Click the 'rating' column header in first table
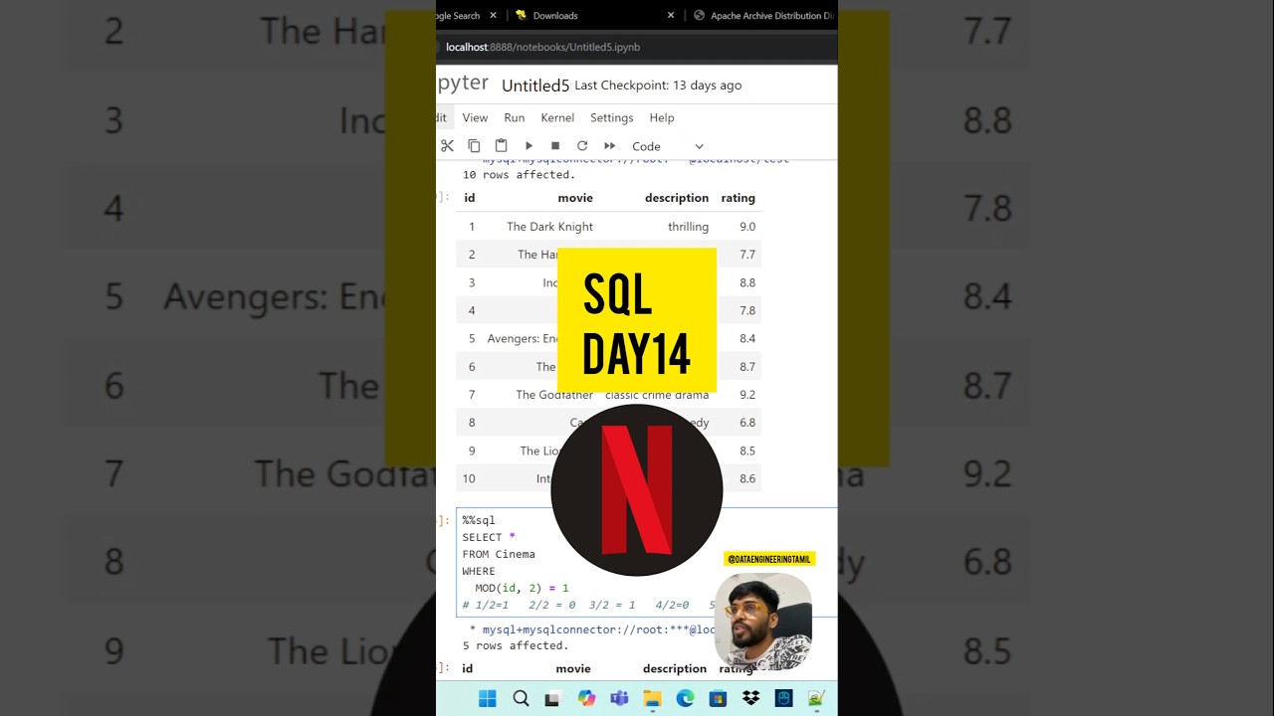 pos(739,198)
